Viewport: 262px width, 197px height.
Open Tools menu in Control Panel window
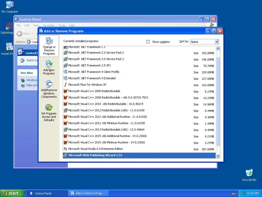62,25
